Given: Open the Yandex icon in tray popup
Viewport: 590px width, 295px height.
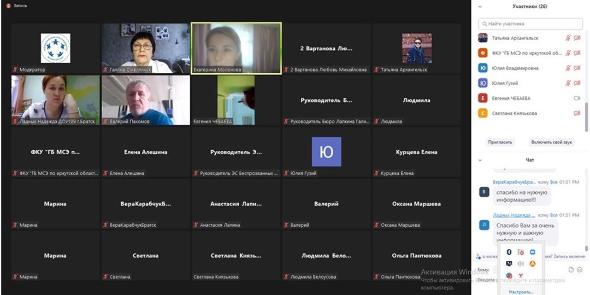Looking at the screenshot, I should 521,276.
